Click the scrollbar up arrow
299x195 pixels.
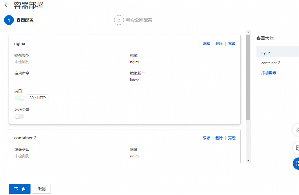pos(248,32)
